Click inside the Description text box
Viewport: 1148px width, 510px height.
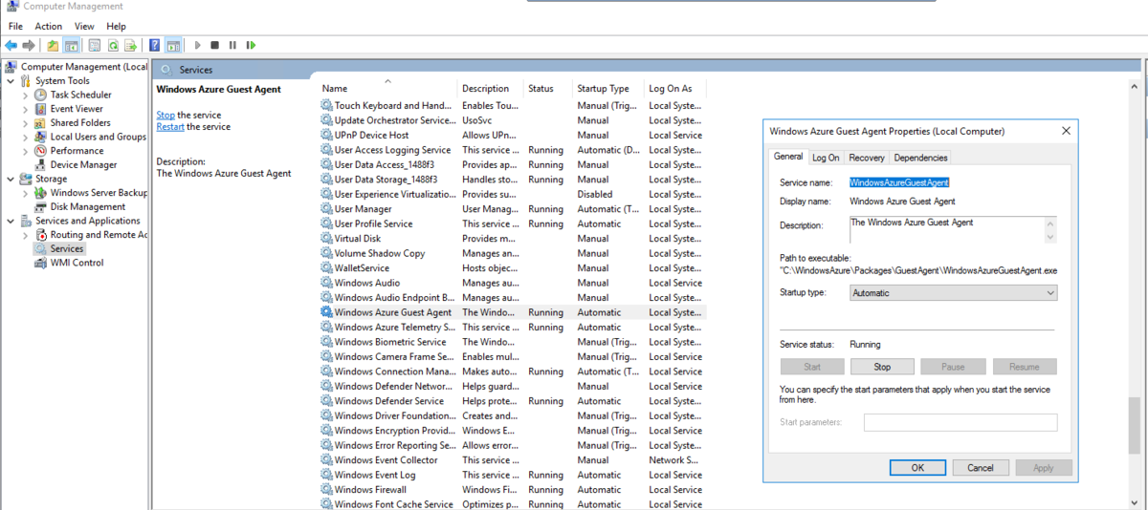[x=946, y=229]
